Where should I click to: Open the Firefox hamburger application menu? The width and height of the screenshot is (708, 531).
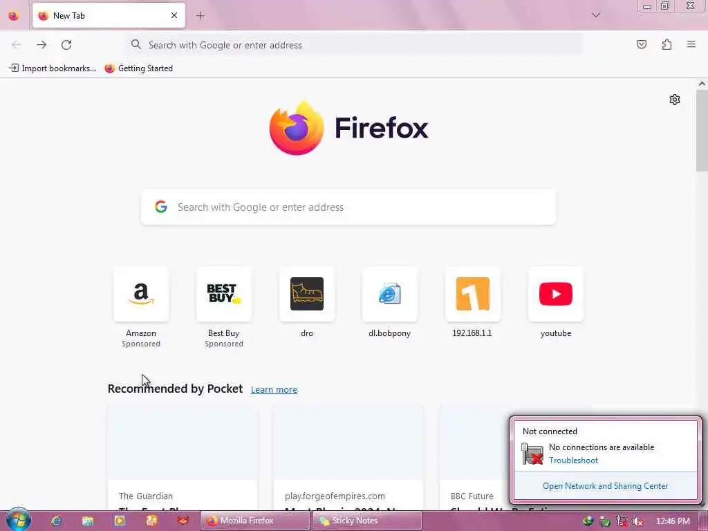[691, 44]
